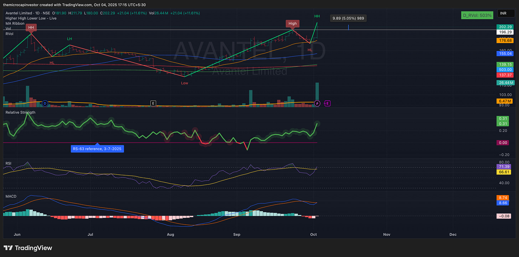
Task: Click the blue 8.66 MACD tag
Action: [x=503, y=203]
